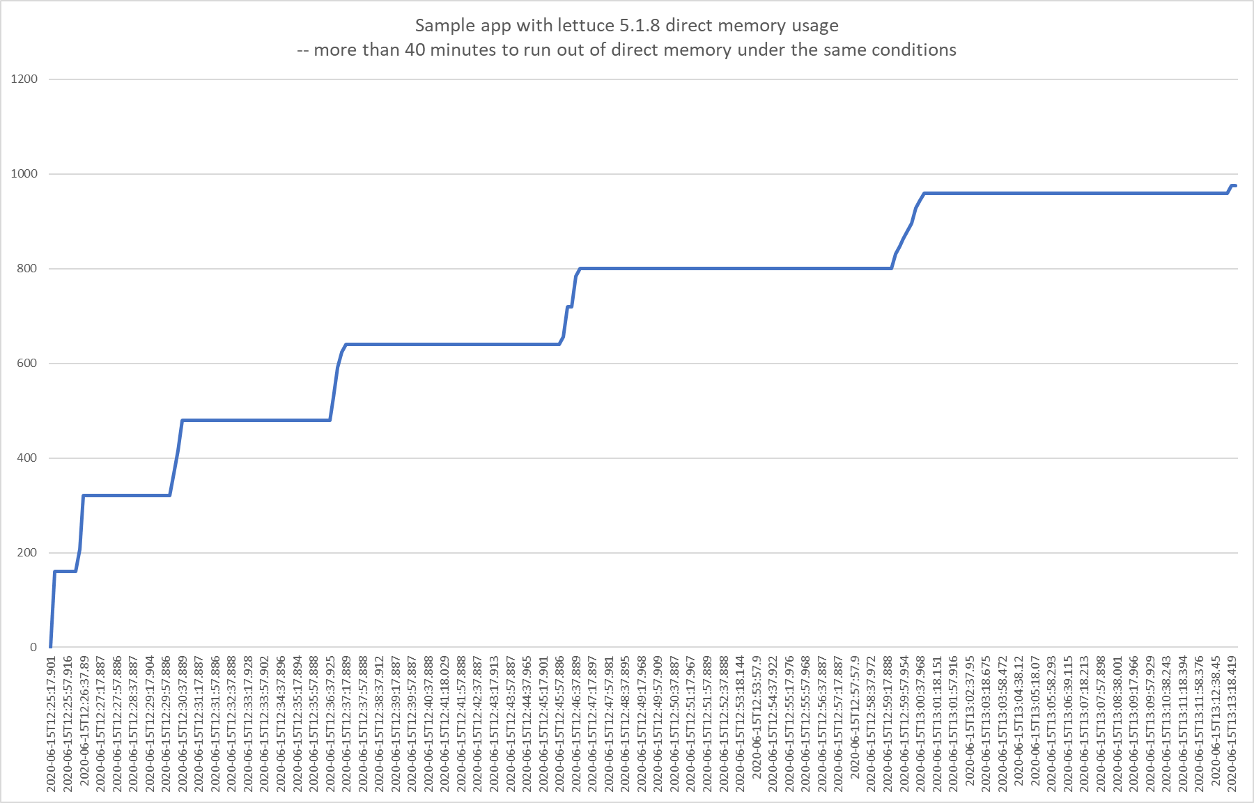
Task: Click x-axis label "2020-06-15T12:39:17.887"
Action: point(396,724)
